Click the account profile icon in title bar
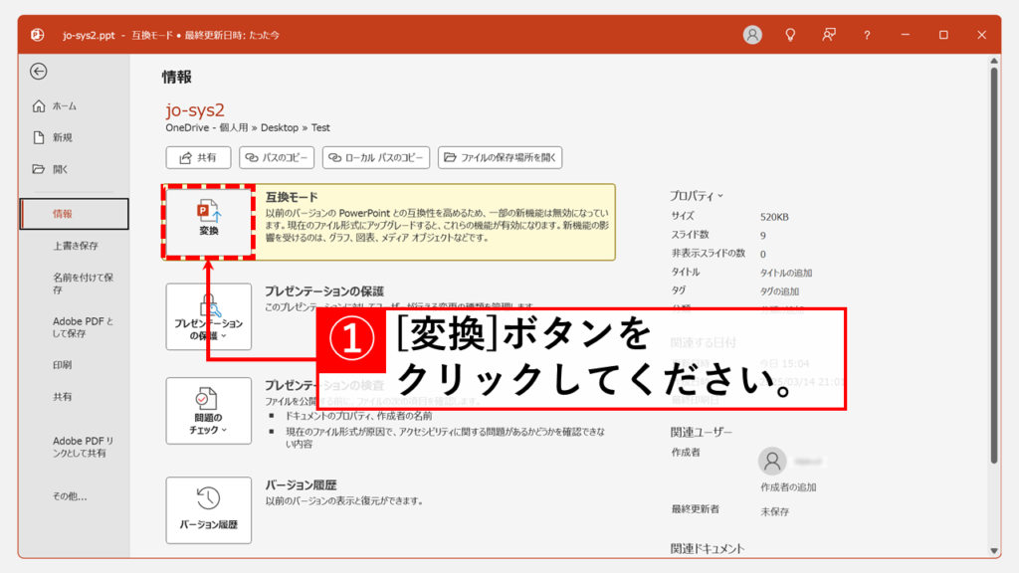Image resolution: width=1019 pixels, height=573 pixels. 752,35
